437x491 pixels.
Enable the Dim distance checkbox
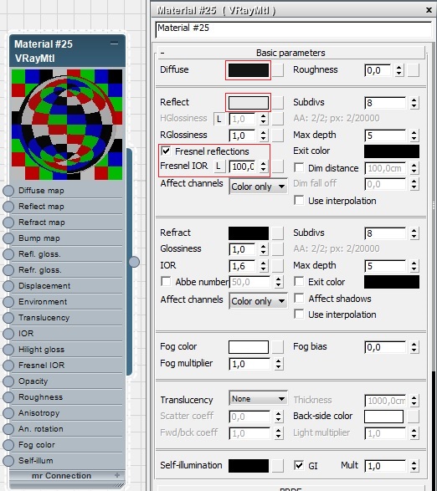point(299,167)
